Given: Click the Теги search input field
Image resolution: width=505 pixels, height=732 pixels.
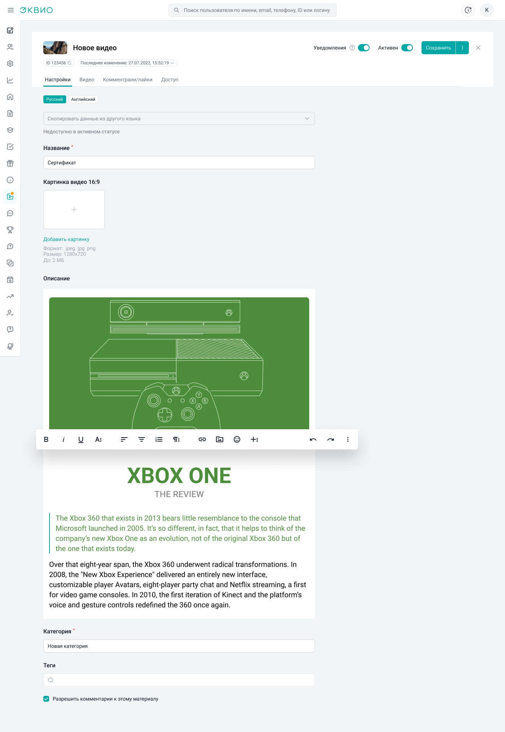Looking at the screenshot, I should click(179, 680).
